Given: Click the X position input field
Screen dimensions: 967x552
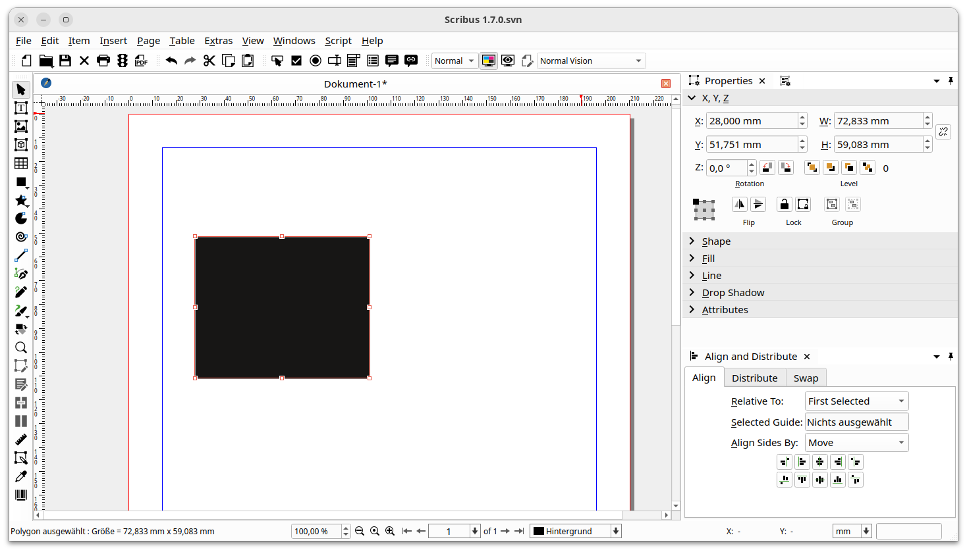Looking at the screenshot, I should tap(752, 121).
